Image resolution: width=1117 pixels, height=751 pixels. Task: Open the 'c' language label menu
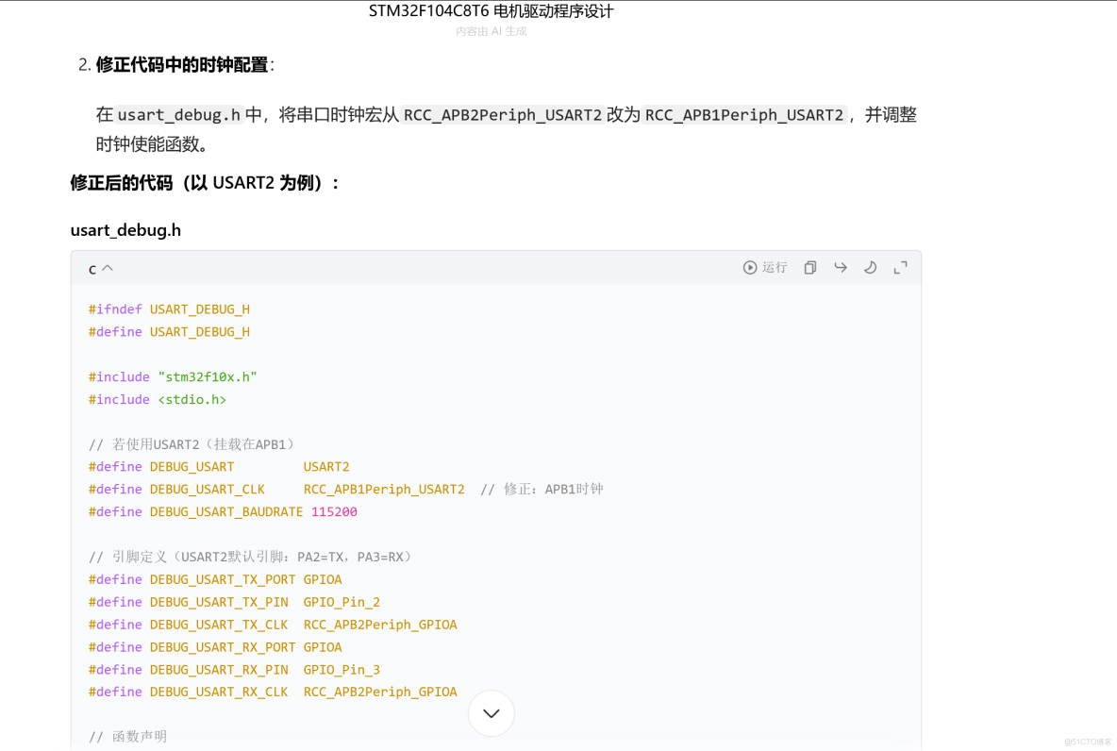tap(93, 268)
